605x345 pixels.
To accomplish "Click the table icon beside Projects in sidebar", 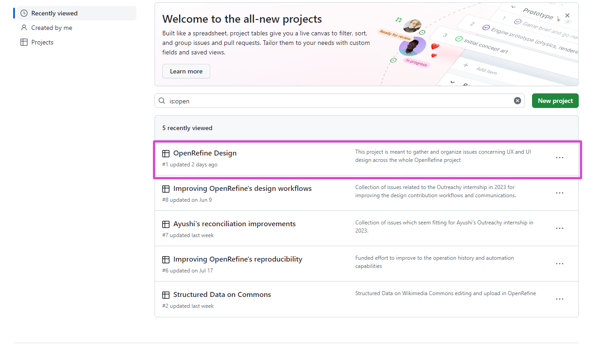I will click(x=24, y=42).
